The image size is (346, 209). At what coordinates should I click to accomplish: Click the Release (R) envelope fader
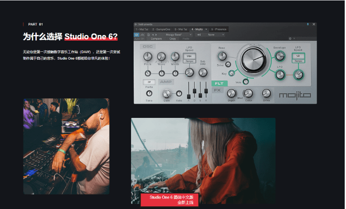click(x=206, y=91)
